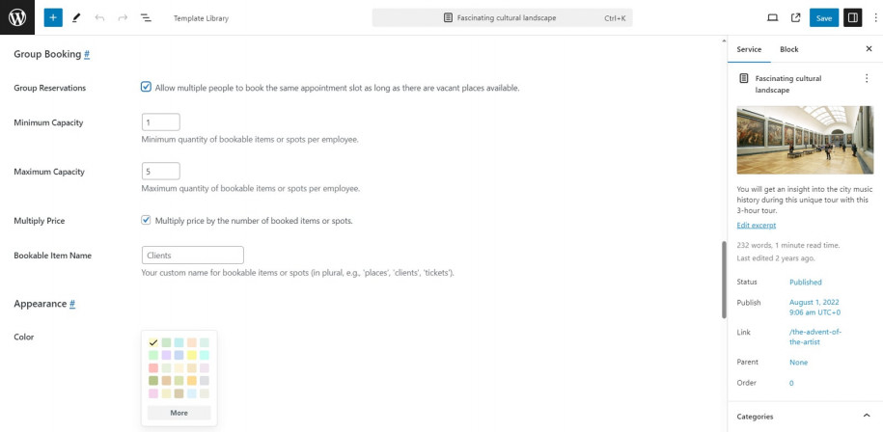Click the Edit excerpt link
The height and width of the screenshot is (432, 883).
(756, 225)
